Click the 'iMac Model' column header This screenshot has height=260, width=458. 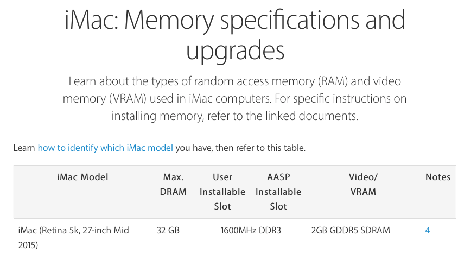(82, 177)
